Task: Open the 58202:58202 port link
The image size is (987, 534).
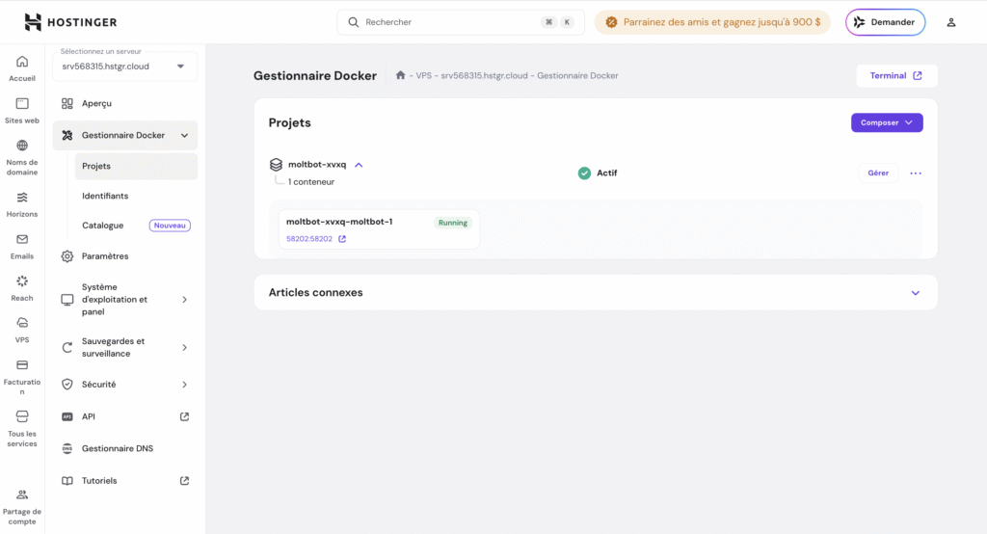Action: pos(309,239)
